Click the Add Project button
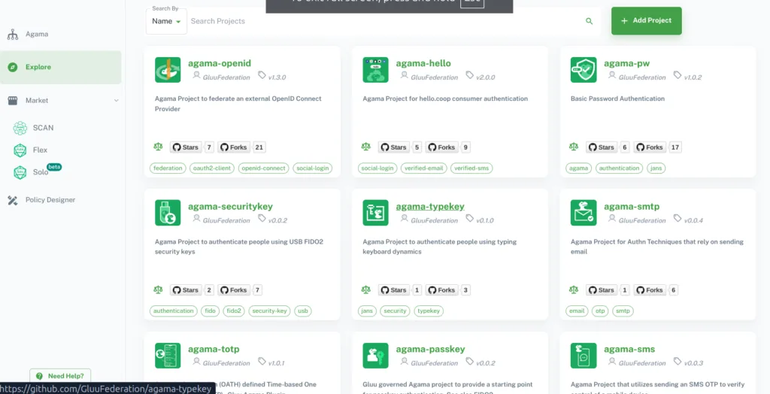 tap(646, 20)
